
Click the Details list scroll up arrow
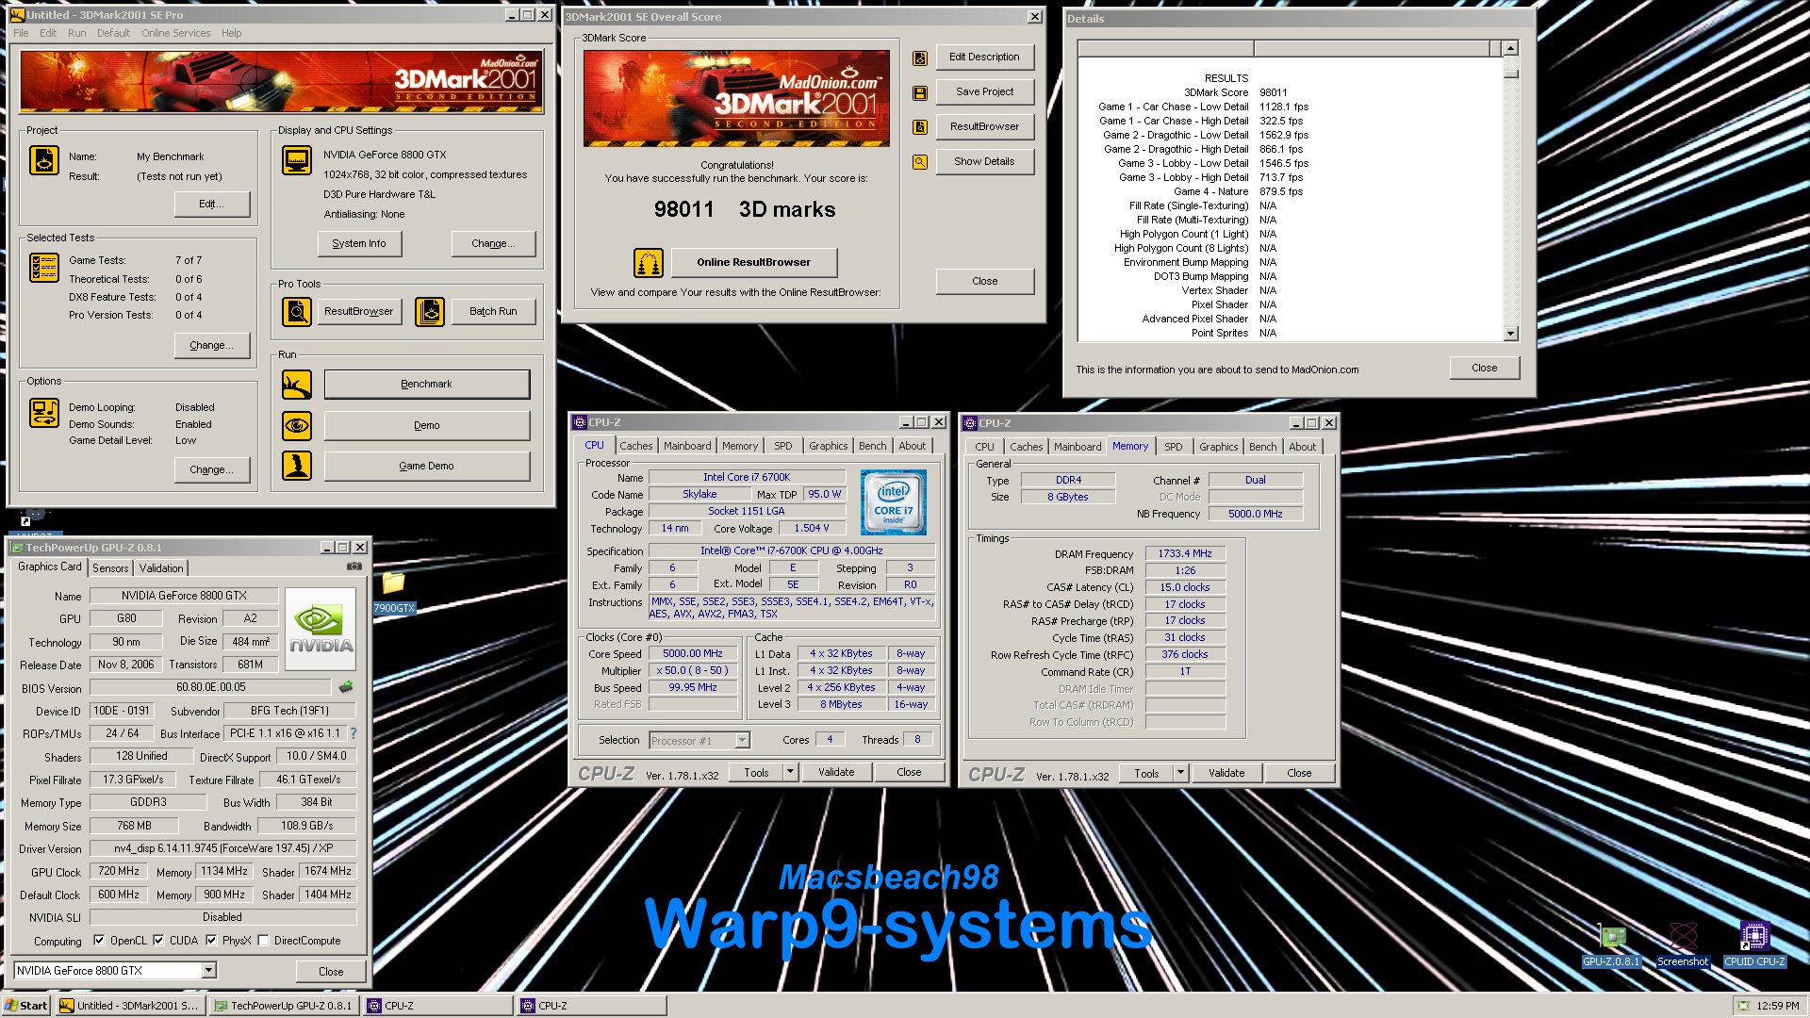click(1511, 48)
